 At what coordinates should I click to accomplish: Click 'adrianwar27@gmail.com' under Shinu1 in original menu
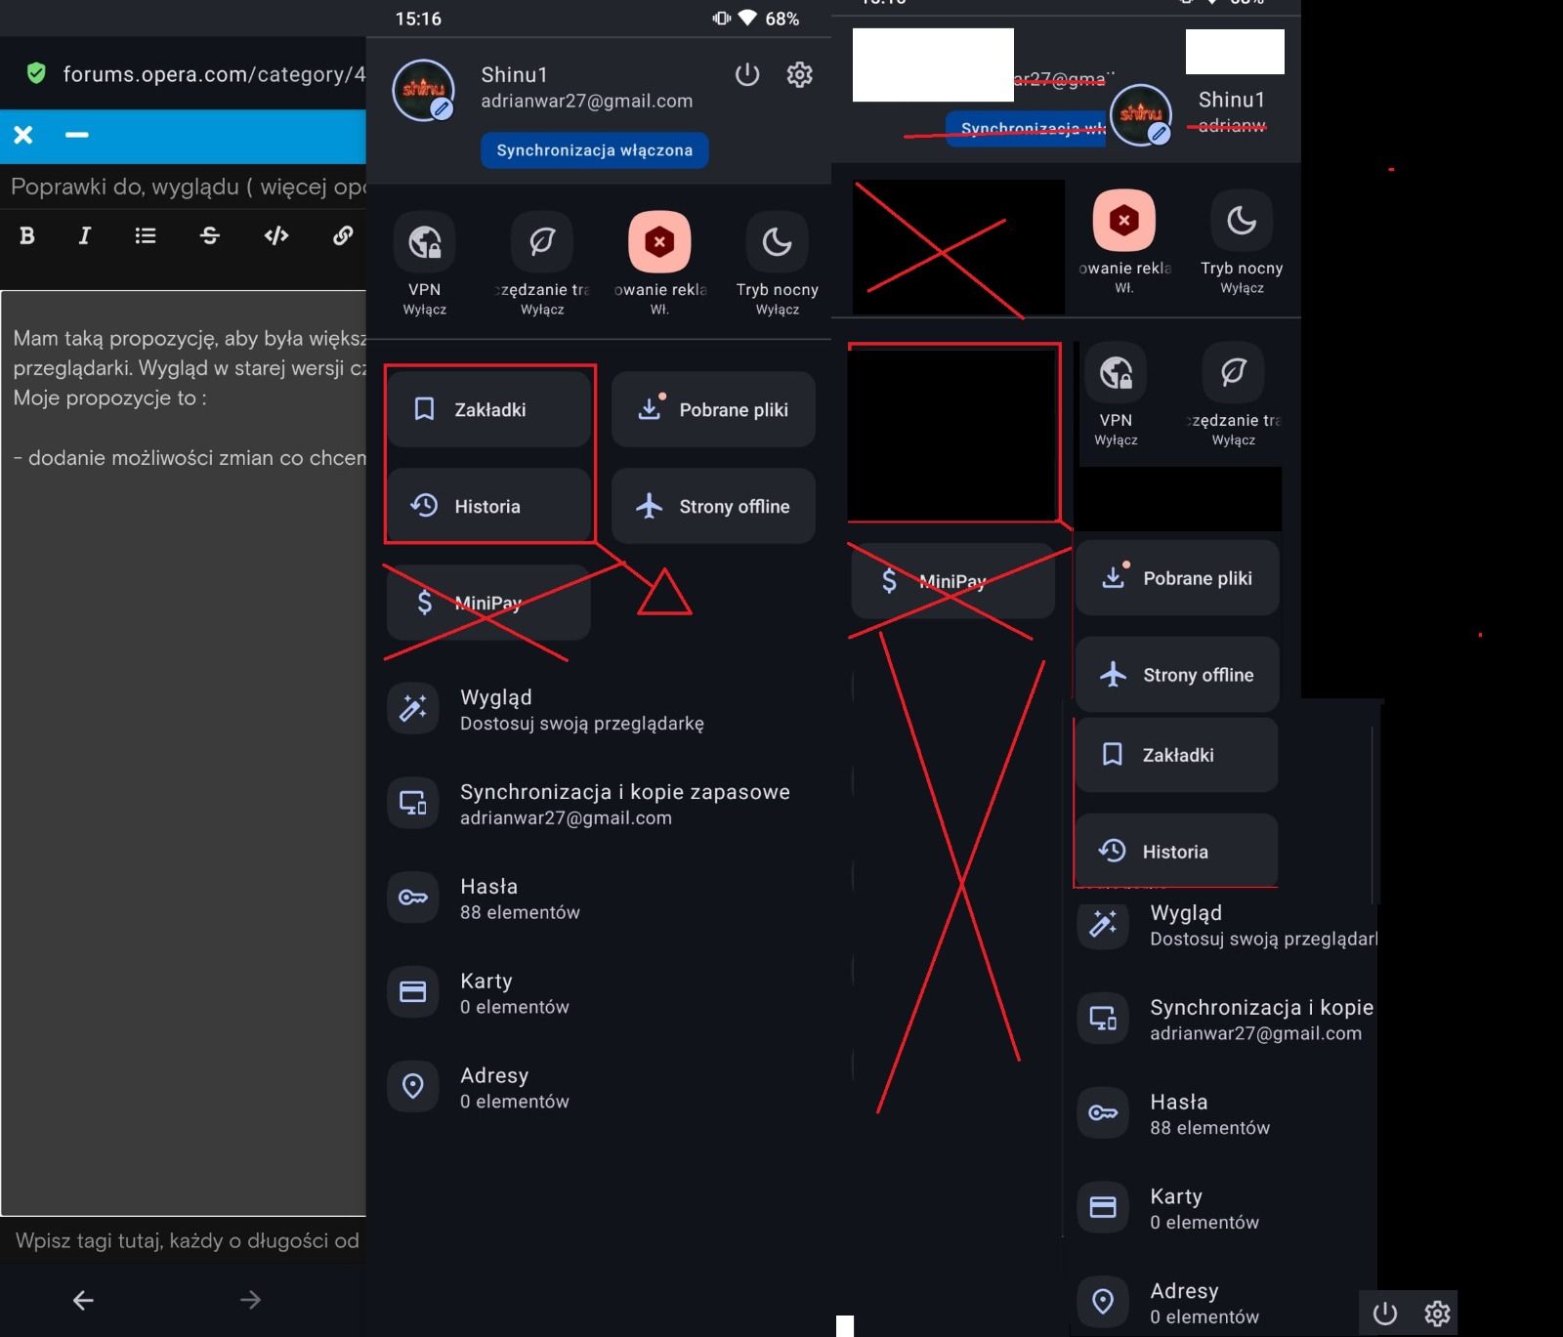586,101
